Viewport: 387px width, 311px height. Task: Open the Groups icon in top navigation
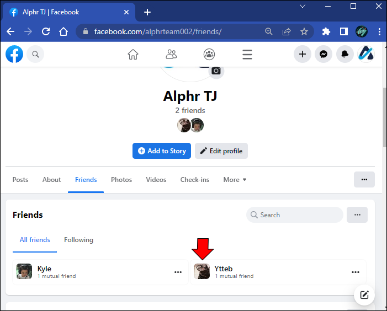point(209,54)
